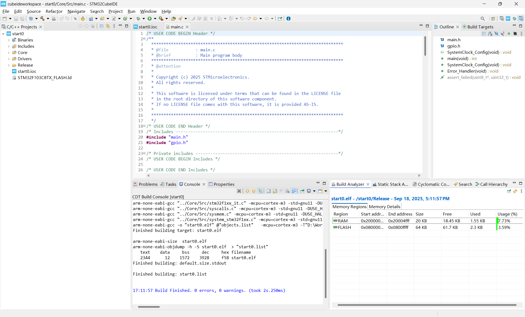Screen dimensions: 525x317
Task: Expand the Binaries folder
Action: point(9,40)
